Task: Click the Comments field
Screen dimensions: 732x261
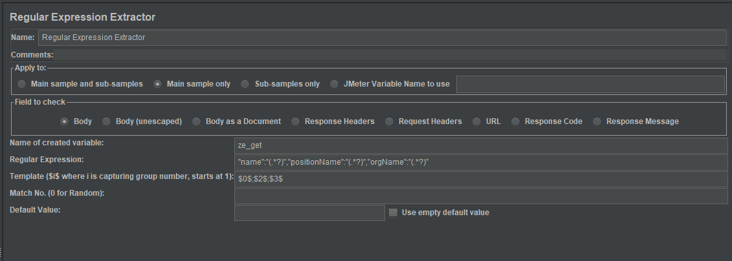Action: click(x=388, y=56)
